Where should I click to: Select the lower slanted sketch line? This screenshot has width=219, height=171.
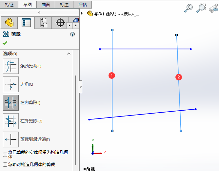(x=143, y=115)
